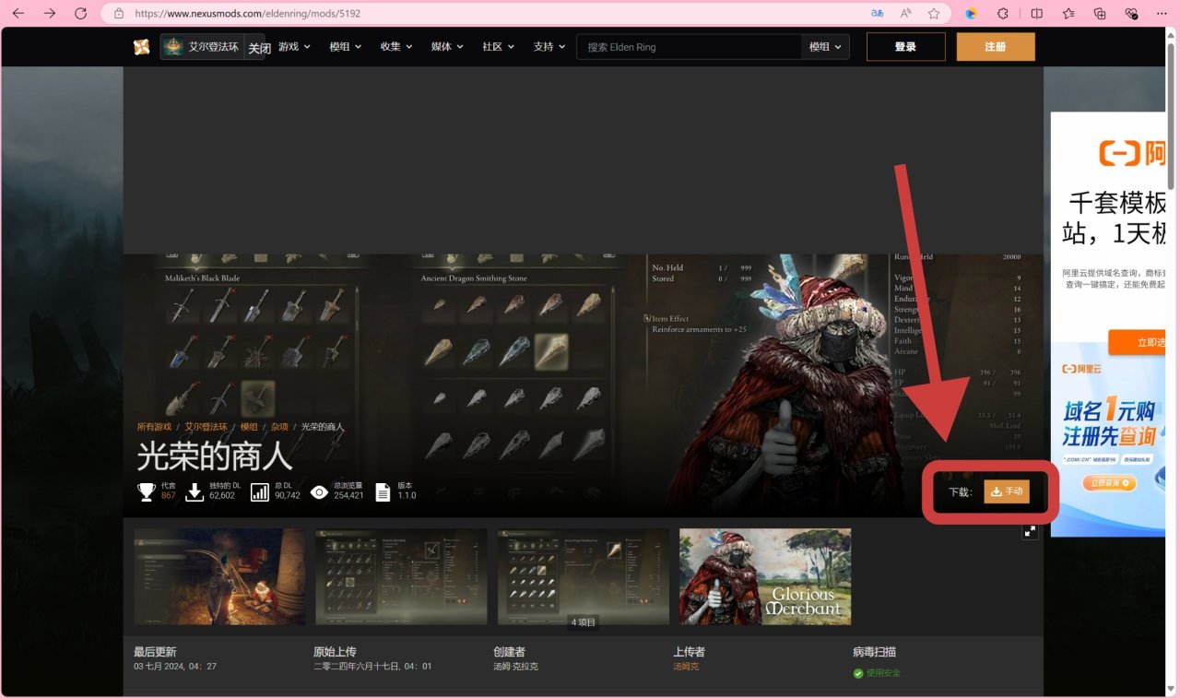Expand the 媒体 menu
Image resolution: width=1180 pixels, height=698 pixels.
[447, 47]
